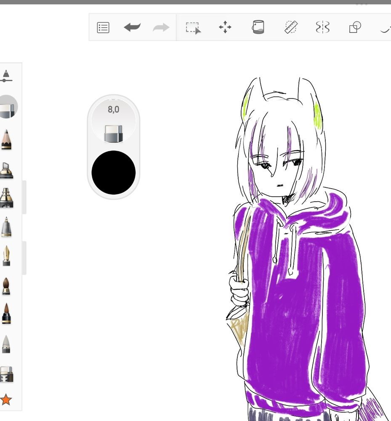This screenshot has width=391, height=421.
Task: Open the orange star brush library
Action: (6, 399)
